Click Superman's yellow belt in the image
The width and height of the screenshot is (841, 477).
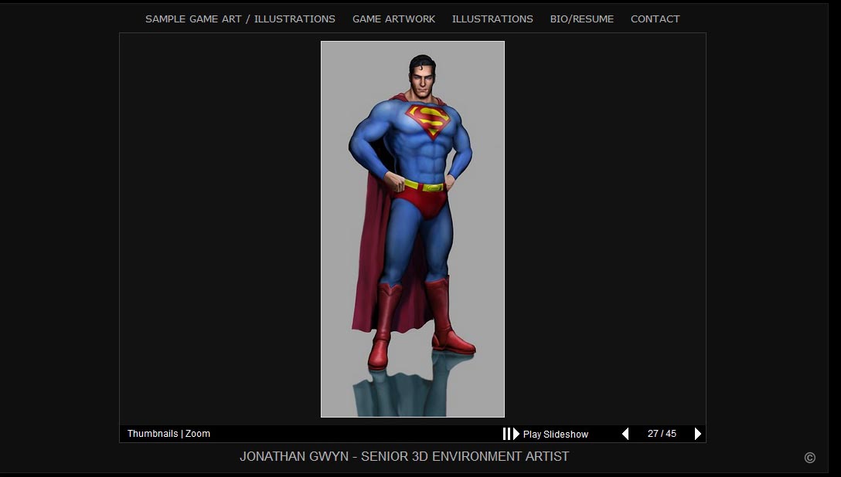pyautogui.click(x=424, y=186)
